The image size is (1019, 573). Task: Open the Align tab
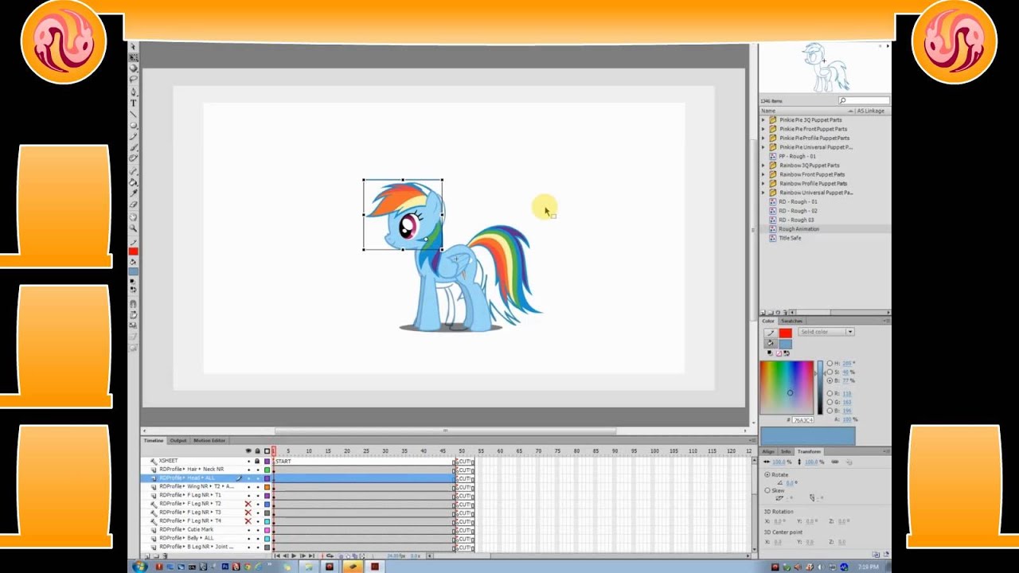tap(768, 451)
